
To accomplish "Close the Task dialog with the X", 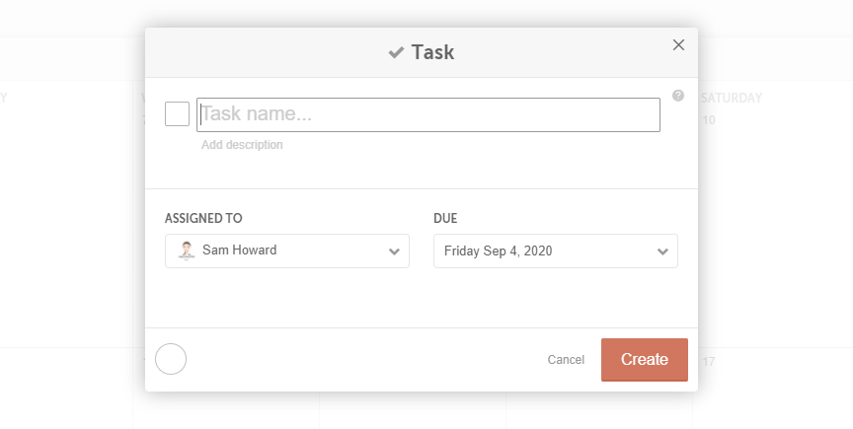I will (x=678, y=44).
